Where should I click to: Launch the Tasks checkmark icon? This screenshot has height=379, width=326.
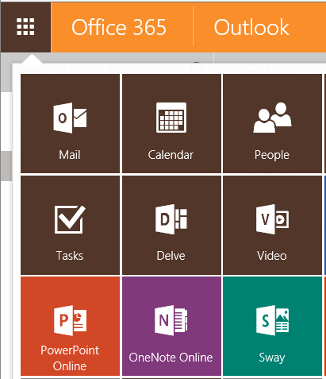70,219
